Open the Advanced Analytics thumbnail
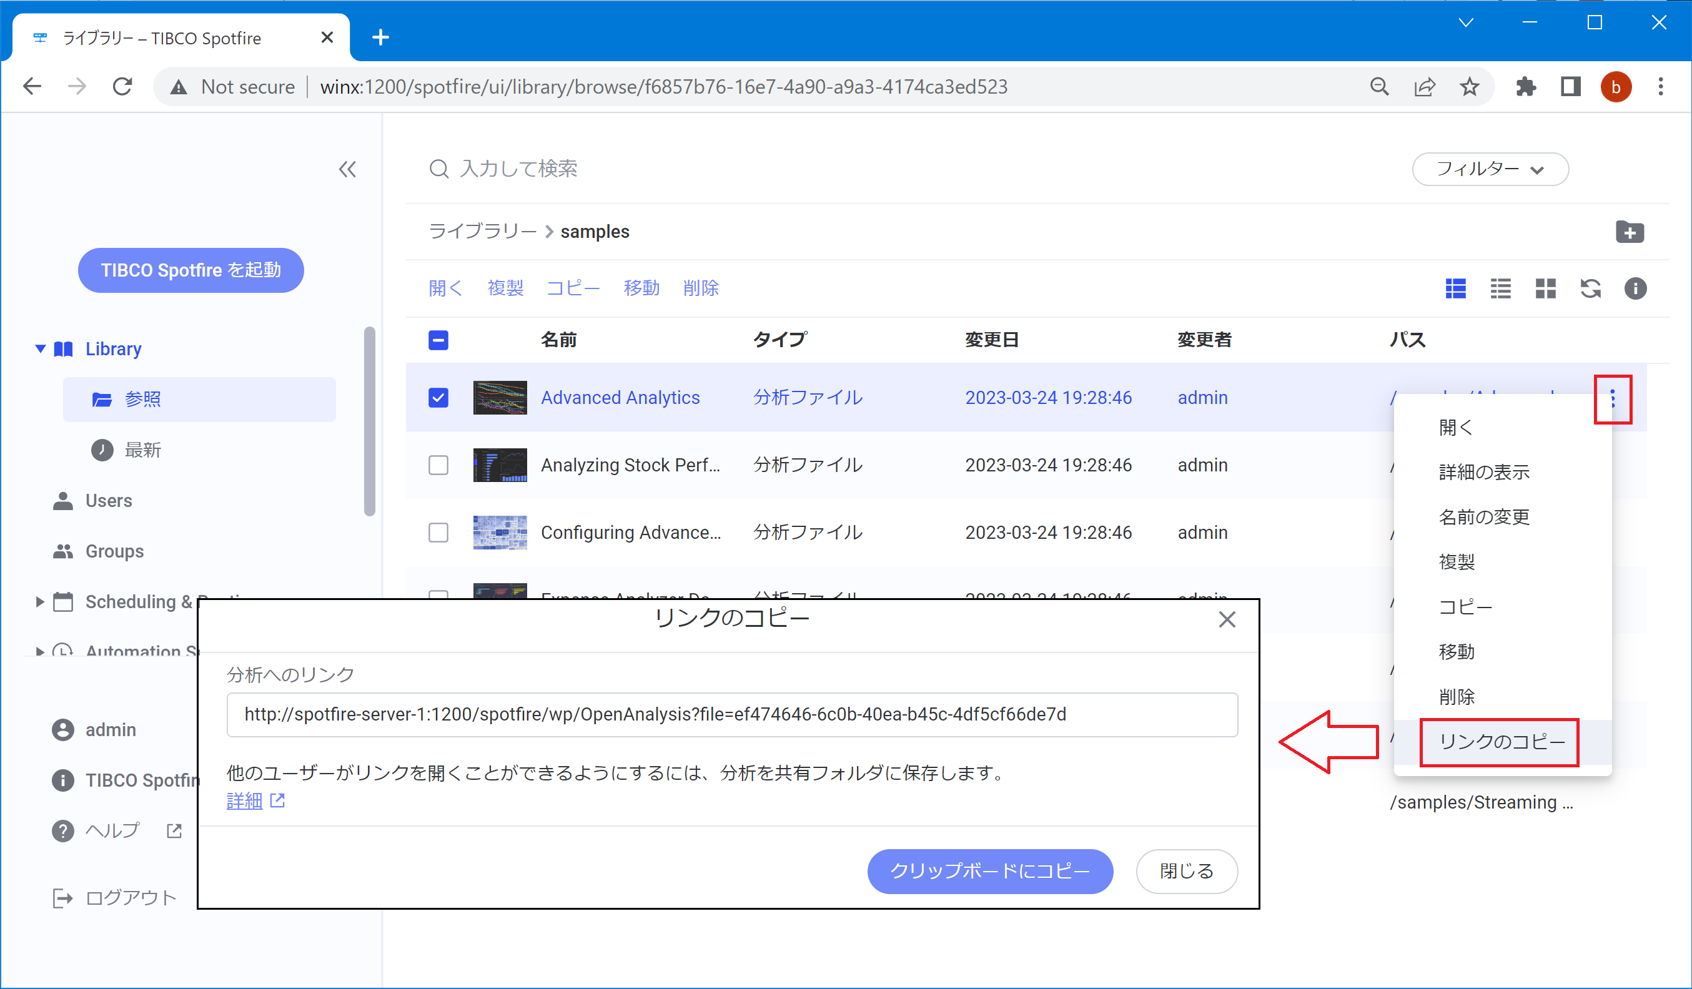Viewport: 1692px width, 989px height. (x=500, y=398)
